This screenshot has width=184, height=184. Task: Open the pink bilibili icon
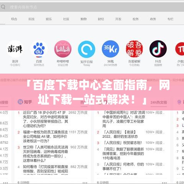[63, 49]
